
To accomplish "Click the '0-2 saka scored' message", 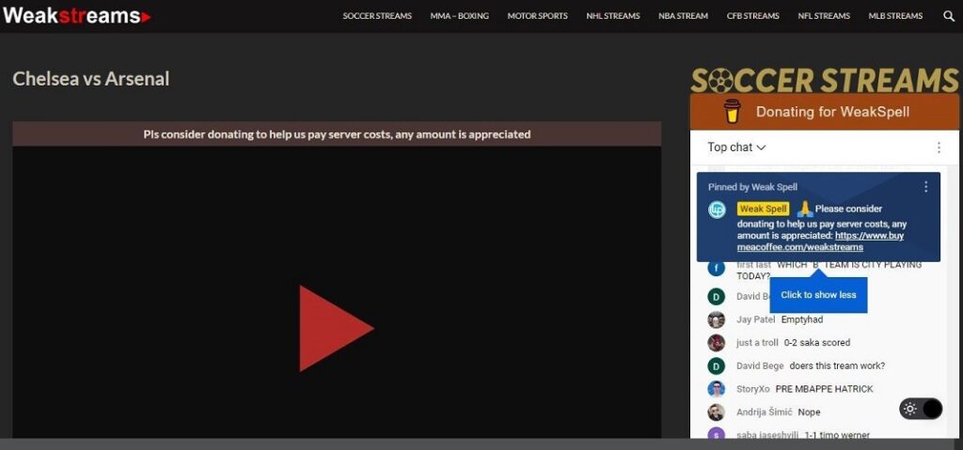I will coord(817,343).
